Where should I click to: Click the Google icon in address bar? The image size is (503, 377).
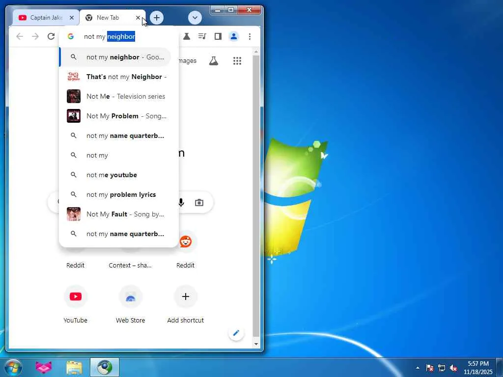pos(71,36)
